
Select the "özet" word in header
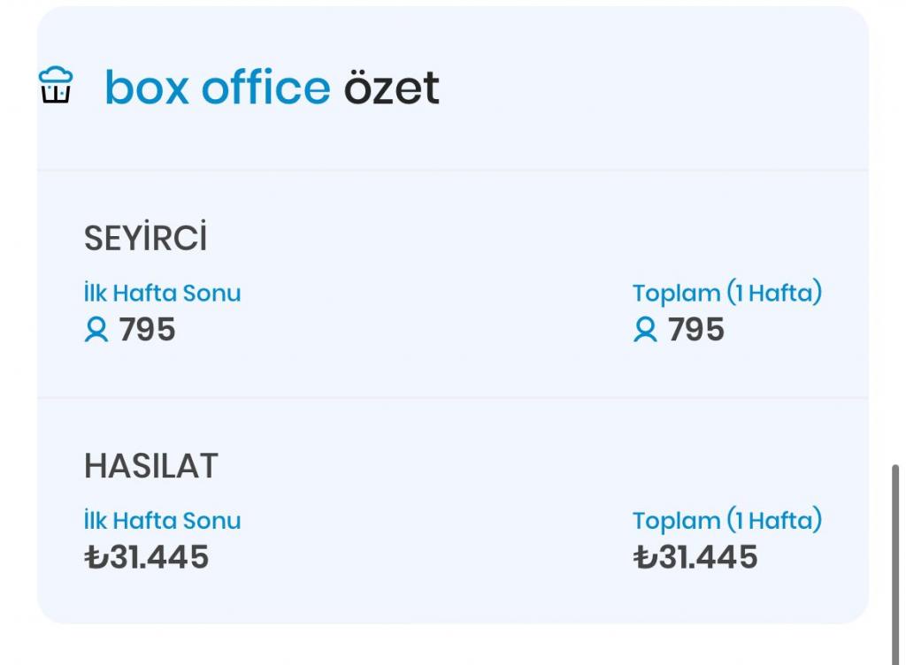pyautogui.click(x=391, y=87)
